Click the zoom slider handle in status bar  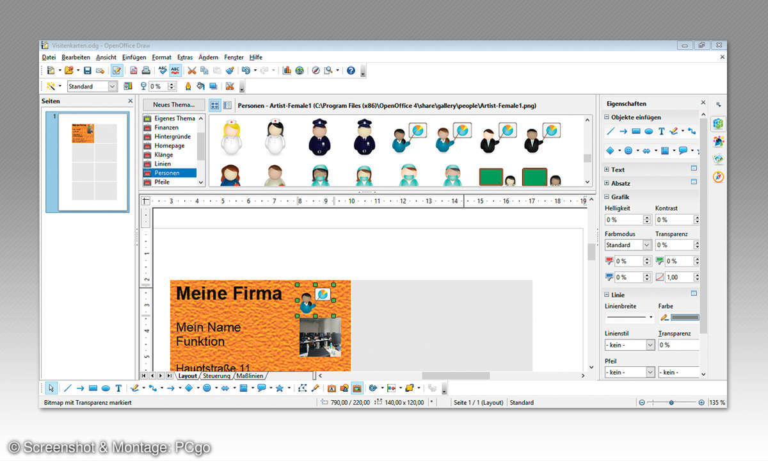671,403
